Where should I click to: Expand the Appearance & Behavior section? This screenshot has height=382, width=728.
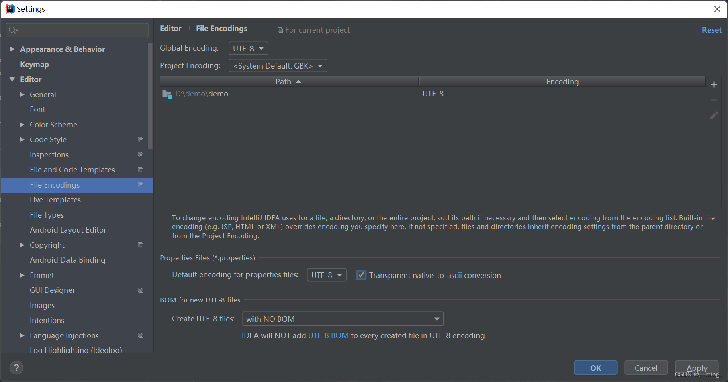[12, 49]
